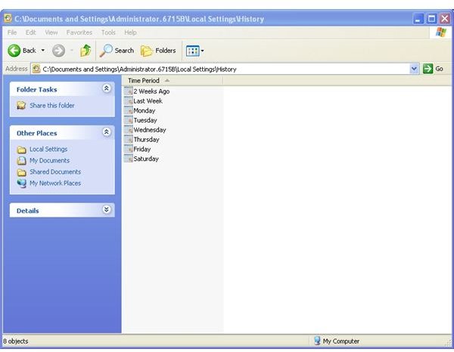454x352 pixels.
Task: Select the Thursday history entry
Action: [146, 140]
